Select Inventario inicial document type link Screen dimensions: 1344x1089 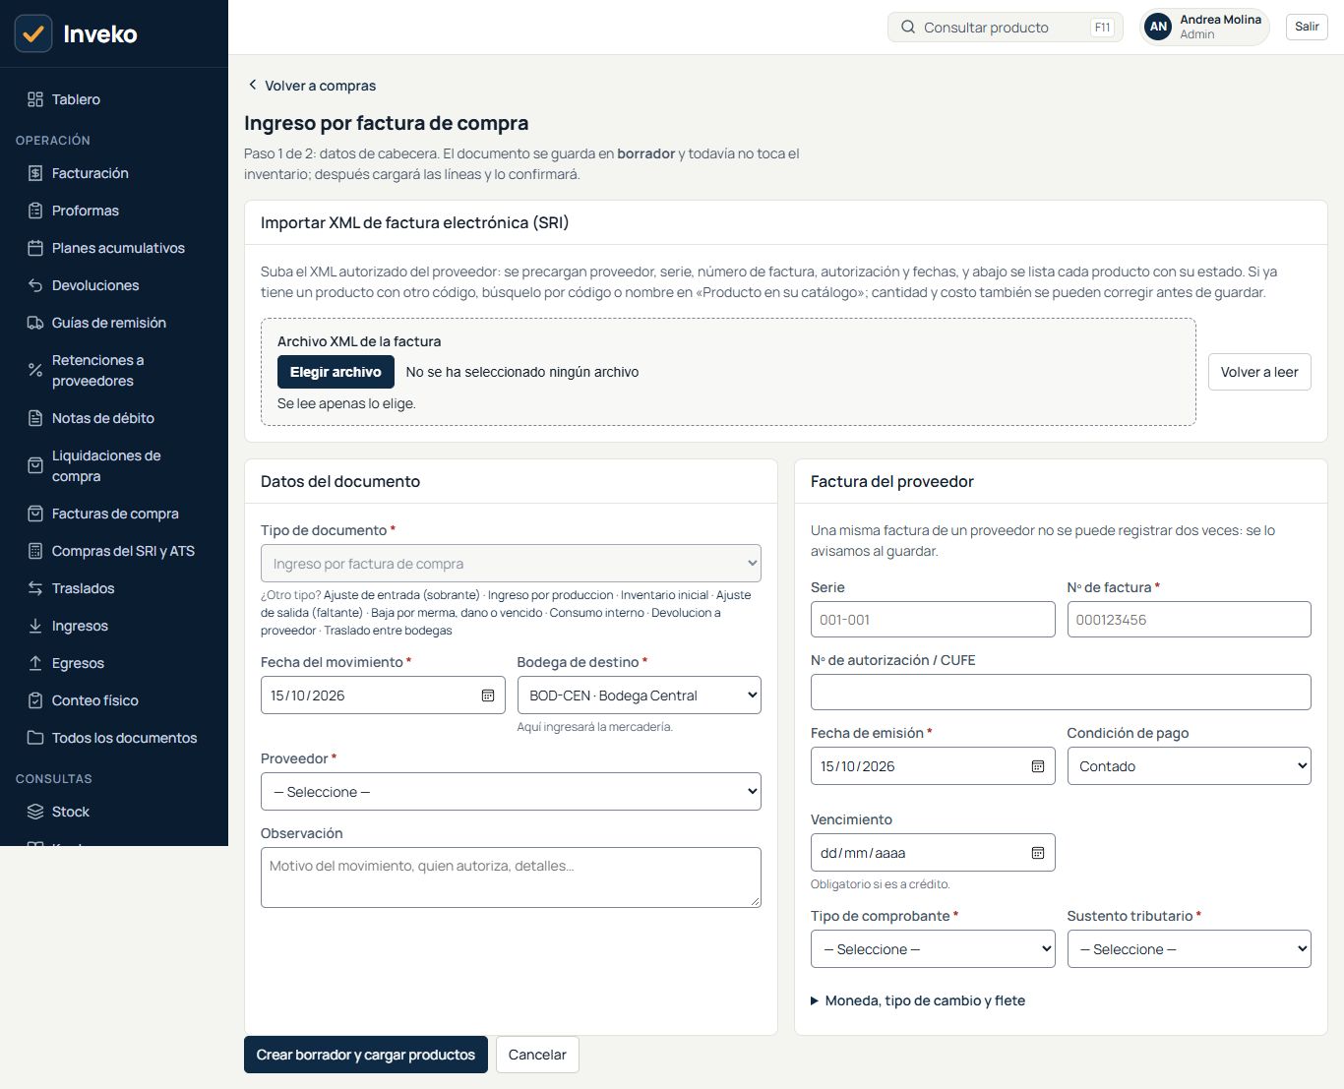[664, 595]
